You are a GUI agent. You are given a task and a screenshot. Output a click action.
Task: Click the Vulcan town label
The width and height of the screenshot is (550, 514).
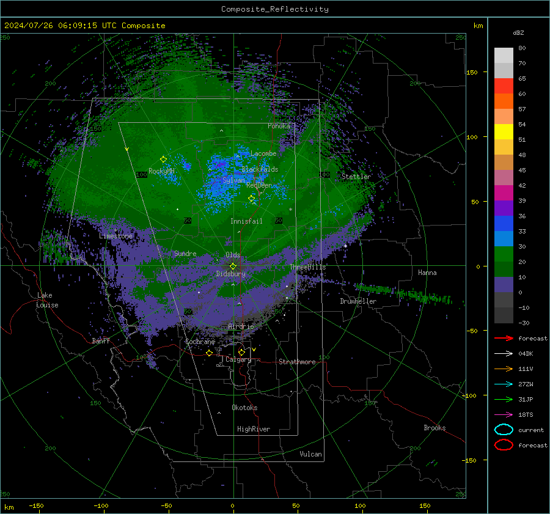(311, 454)
